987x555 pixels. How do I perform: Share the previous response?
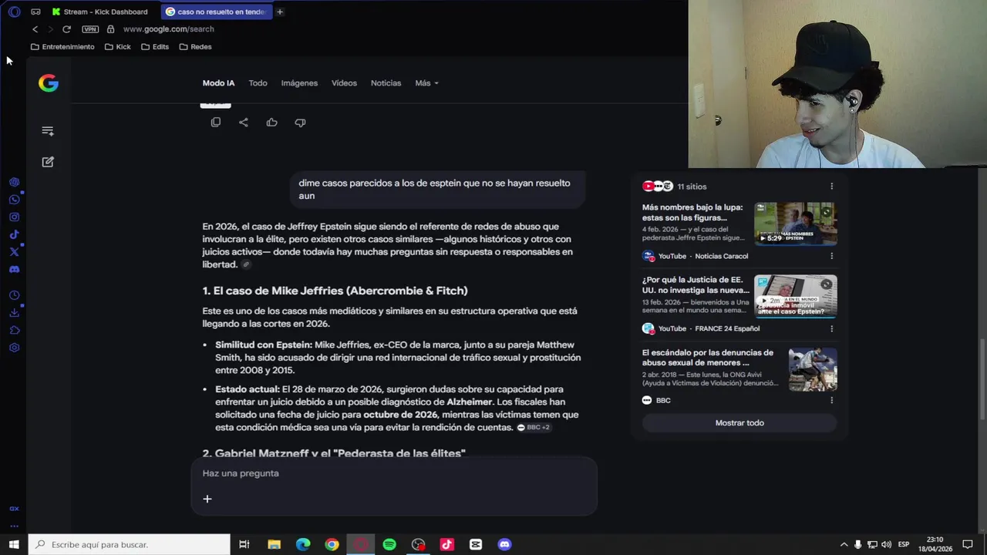coord(244,123)
